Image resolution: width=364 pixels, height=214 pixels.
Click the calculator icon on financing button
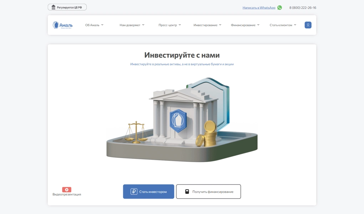187,192
